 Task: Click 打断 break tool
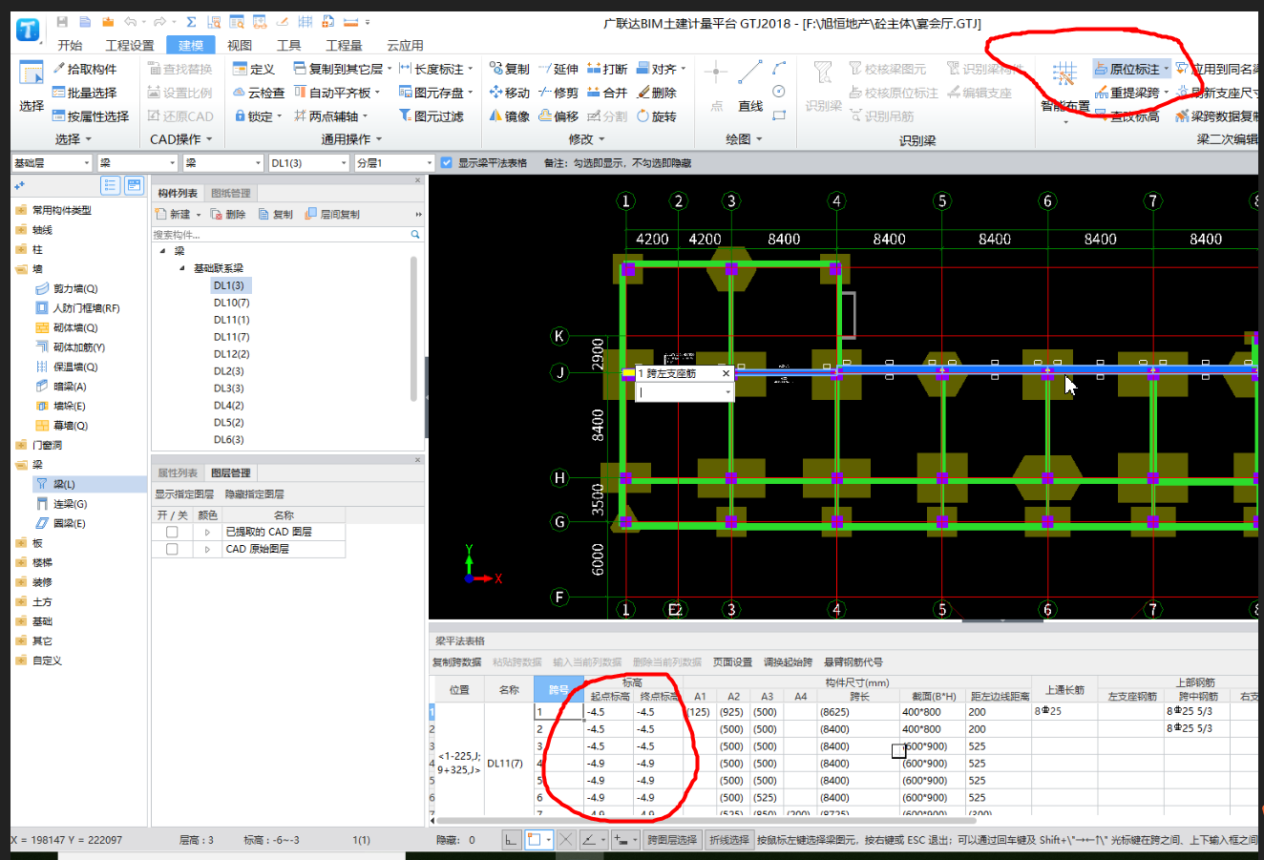(x=607, y=69)
